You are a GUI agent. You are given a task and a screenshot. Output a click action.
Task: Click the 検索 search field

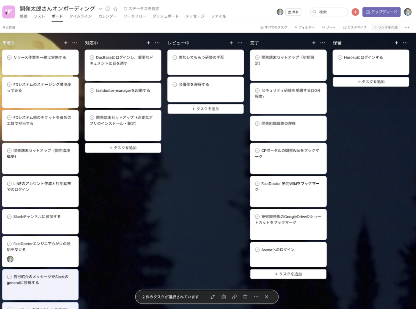click(x=329, y=12)
